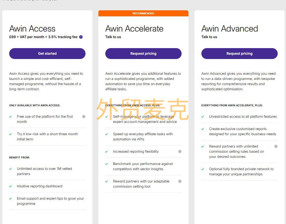Screen dimensions: 286x224
Task: Click Unlimited access to 1M vetted partners
Action: tap(44, 171)
